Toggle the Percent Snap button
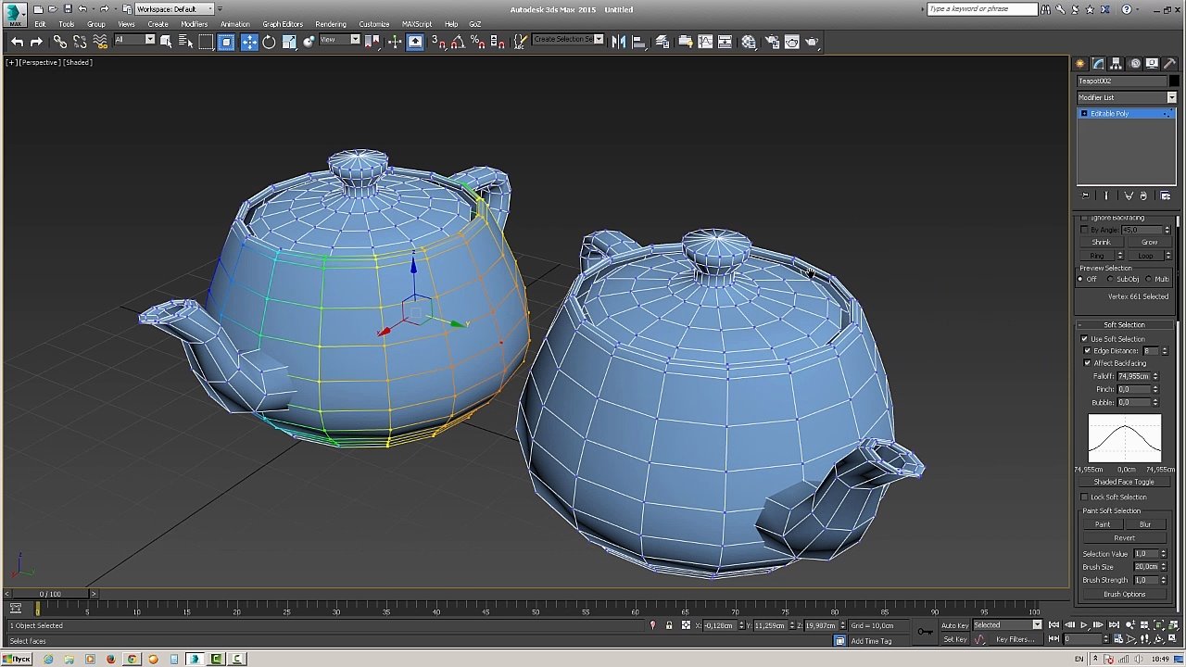 477,42
